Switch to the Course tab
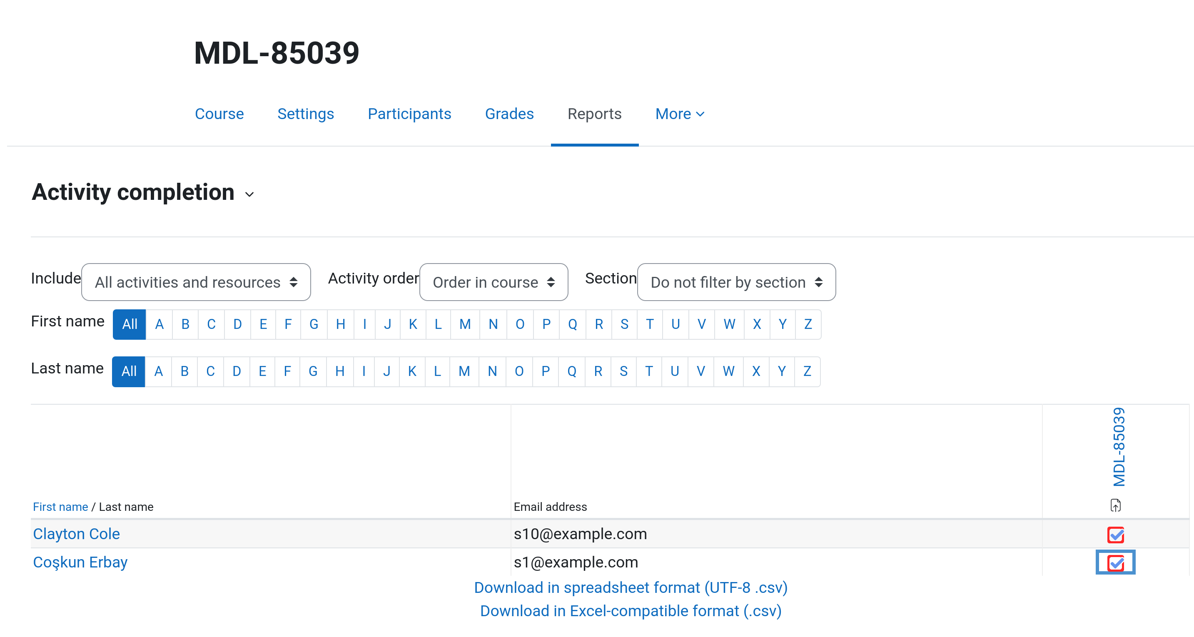This screenshot has width=1194, height=637. coord(219,114)
